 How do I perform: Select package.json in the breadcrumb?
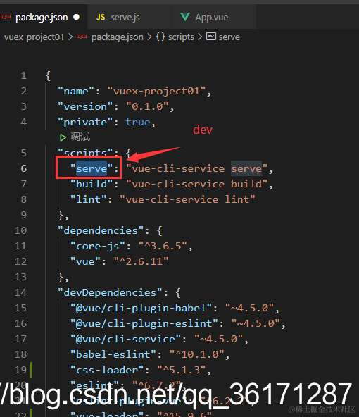(117, 37)
